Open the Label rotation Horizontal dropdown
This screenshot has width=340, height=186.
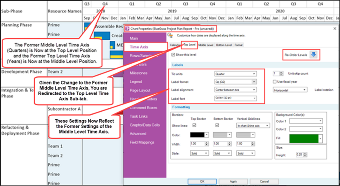(x=290, y=90)
